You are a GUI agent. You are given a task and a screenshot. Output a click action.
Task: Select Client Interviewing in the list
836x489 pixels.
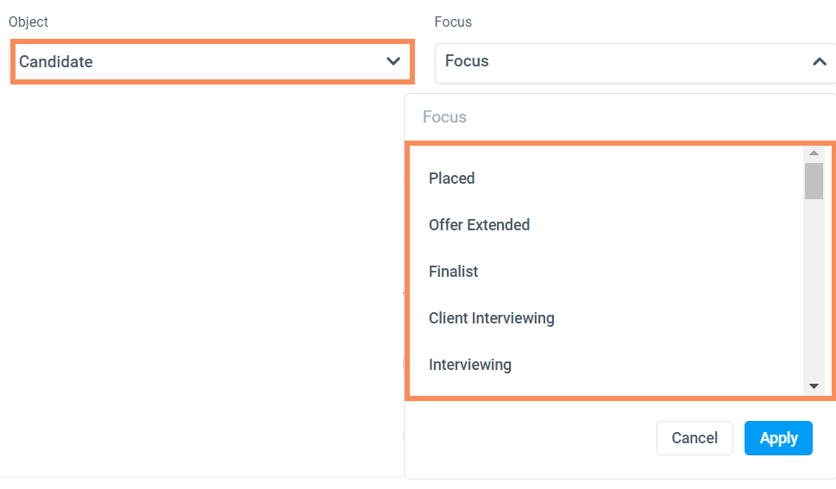[x=491, y=318]
